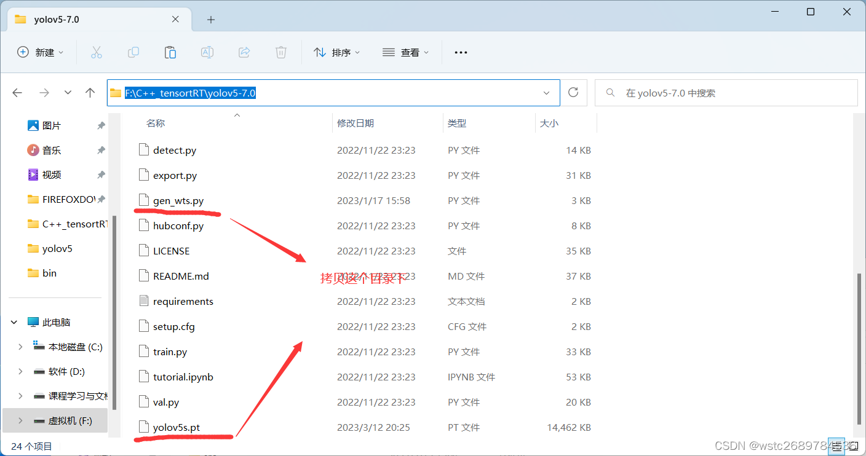
Task: Click the This PC monitor icon
Action: tap(33, 322)
